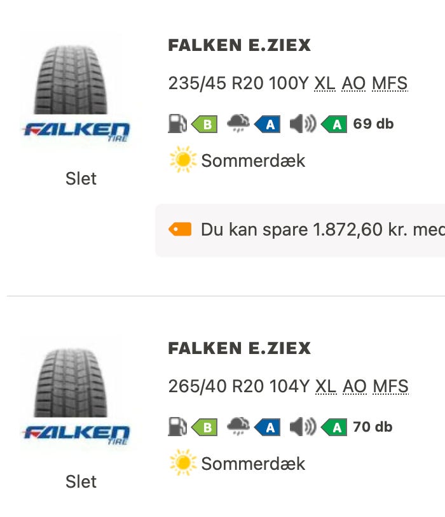
Task: Click fuel efficiency icon on 235/45 tire
Action: [x=177, y=124]
